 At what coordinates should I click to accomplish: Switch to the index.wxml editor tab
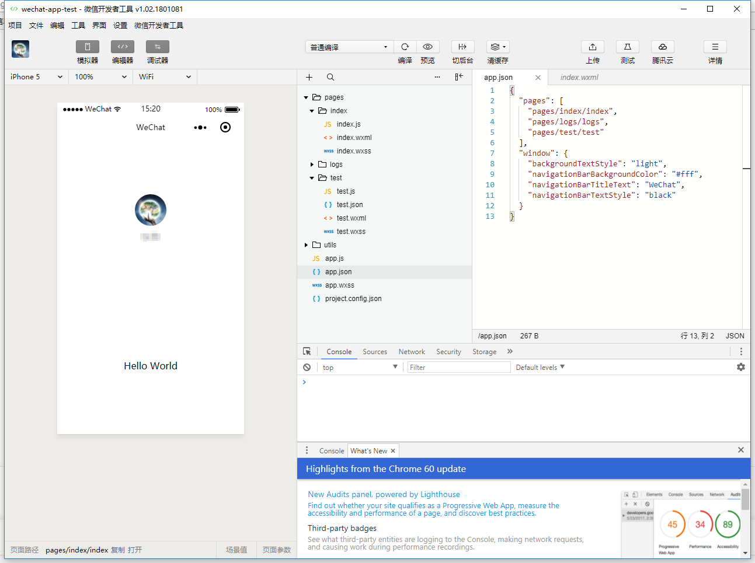(579, 77)
